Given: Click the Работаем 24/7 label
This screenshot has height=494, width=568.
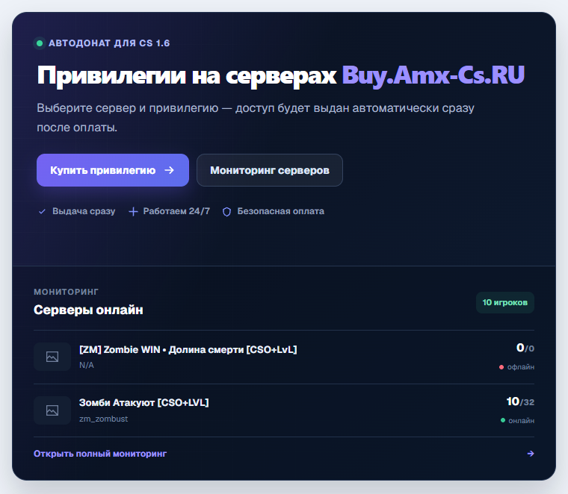Looking at the screenshot, I should tap(176, 211).
